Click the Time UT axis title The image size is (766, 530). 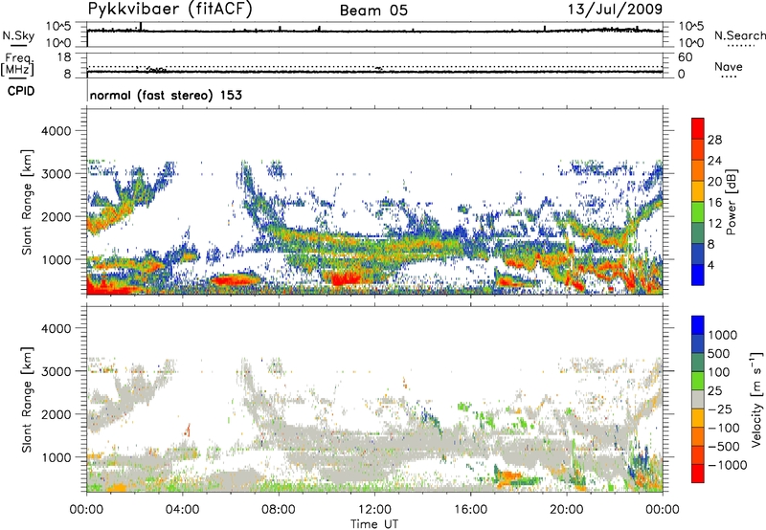(x=374, y=524)
